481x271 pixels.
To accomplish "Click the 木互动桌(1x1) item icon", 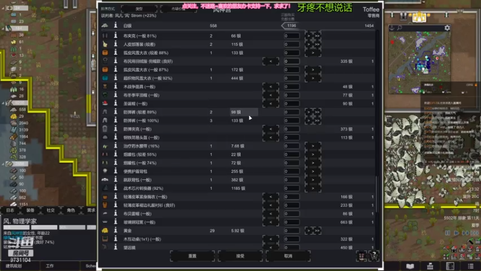I will 105,238.
